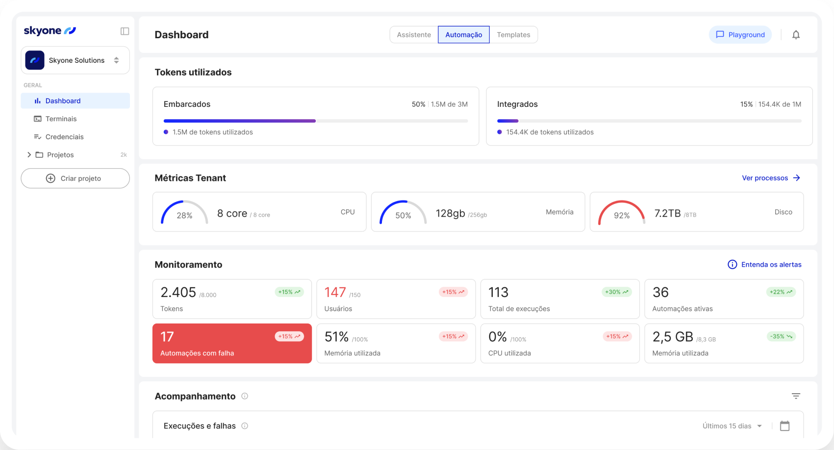The width and height of the screenshot is (834, 450).
Task: Open notifications via the bell icon
Action: [x=796, y=35]
